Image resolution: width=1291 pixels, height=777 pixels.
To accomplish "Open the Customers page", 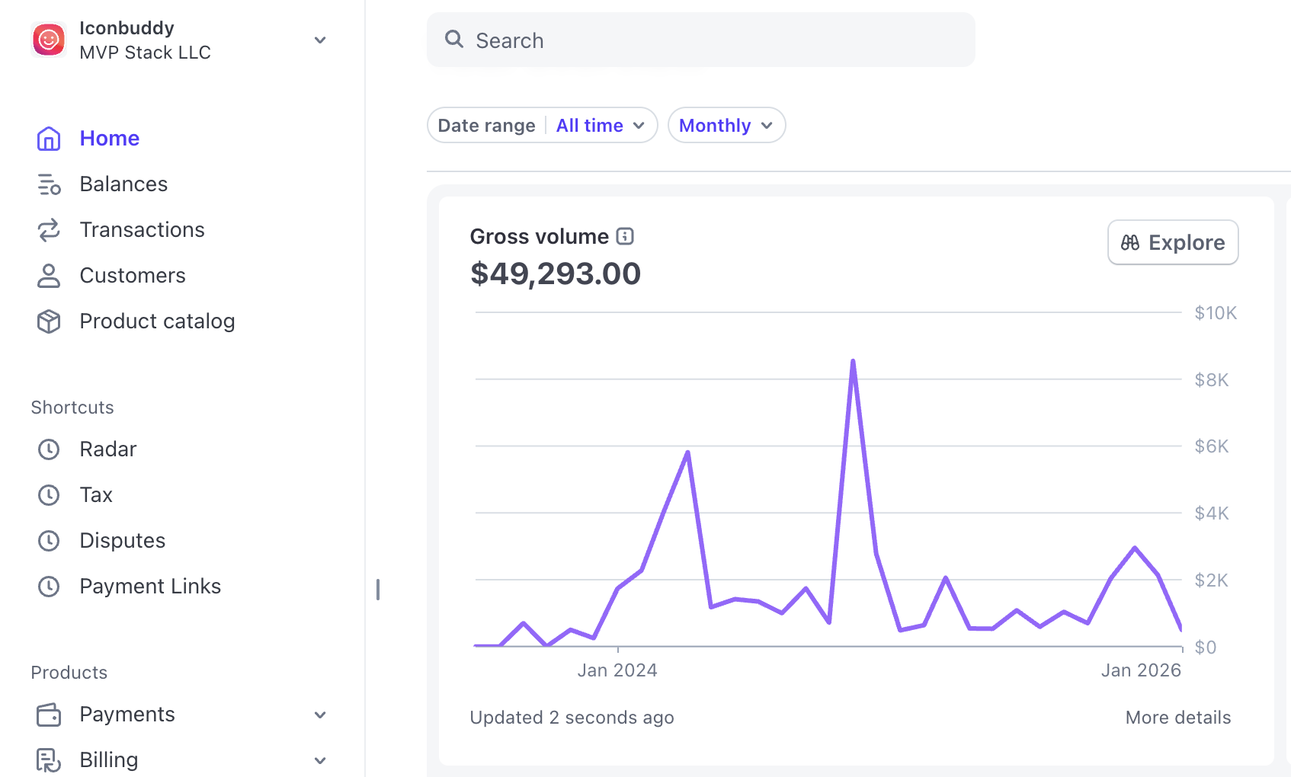I will [x=133, y=276].
